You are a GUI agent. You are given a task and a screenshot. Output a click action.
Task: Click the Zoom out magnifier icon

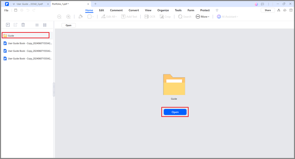pyautogui.click(x=59, y=17)
